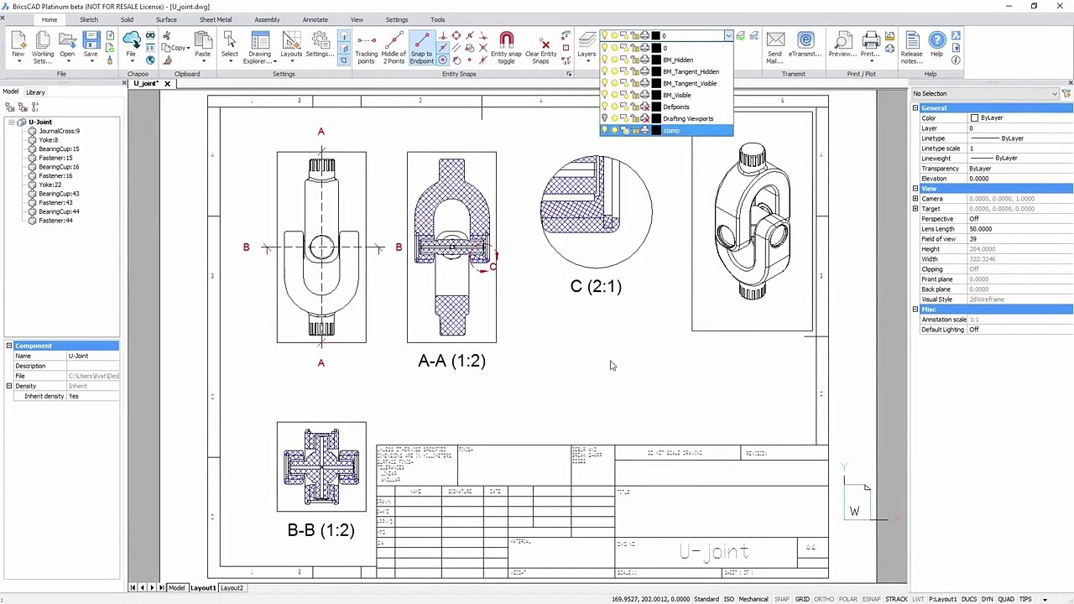
Task: Select JournalCross:9 in the tree
Action: click(x=59, y=131)
